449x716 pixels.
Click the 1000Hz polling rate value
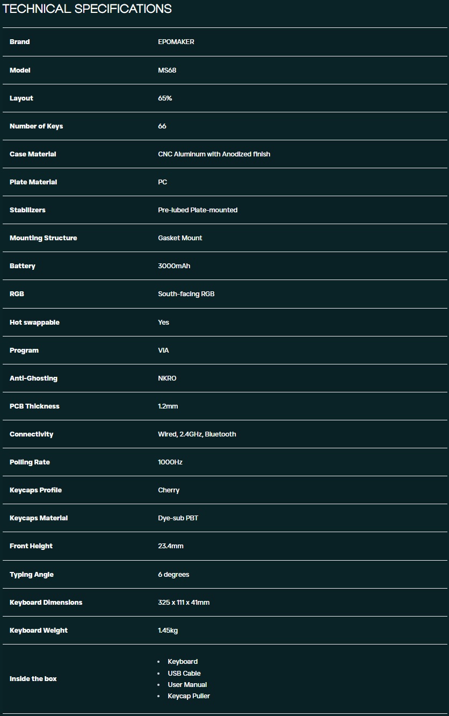(x=170, y=462)
